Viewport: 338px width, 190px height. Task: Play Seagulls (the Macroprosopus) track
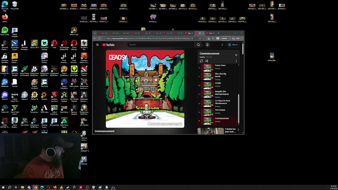click(218, 94)
